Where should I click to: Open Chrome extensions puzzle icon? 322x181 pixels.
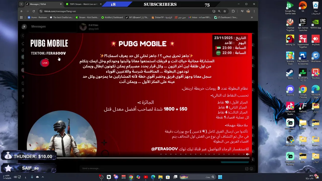(x=233, y=11)
